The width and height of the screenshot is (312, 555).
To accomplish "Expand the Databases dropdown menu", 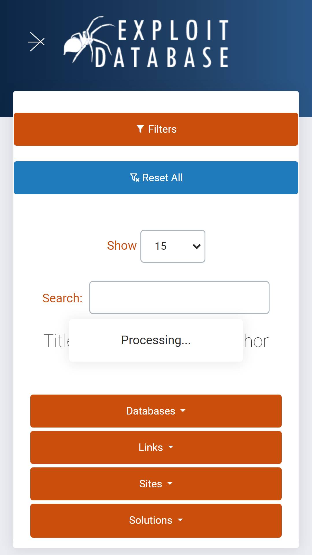I will point(156,411).
